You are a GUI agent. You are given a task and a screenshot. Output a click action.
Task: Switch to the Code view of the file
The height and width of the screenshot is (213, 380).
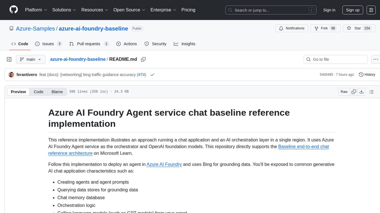point(39,92)
